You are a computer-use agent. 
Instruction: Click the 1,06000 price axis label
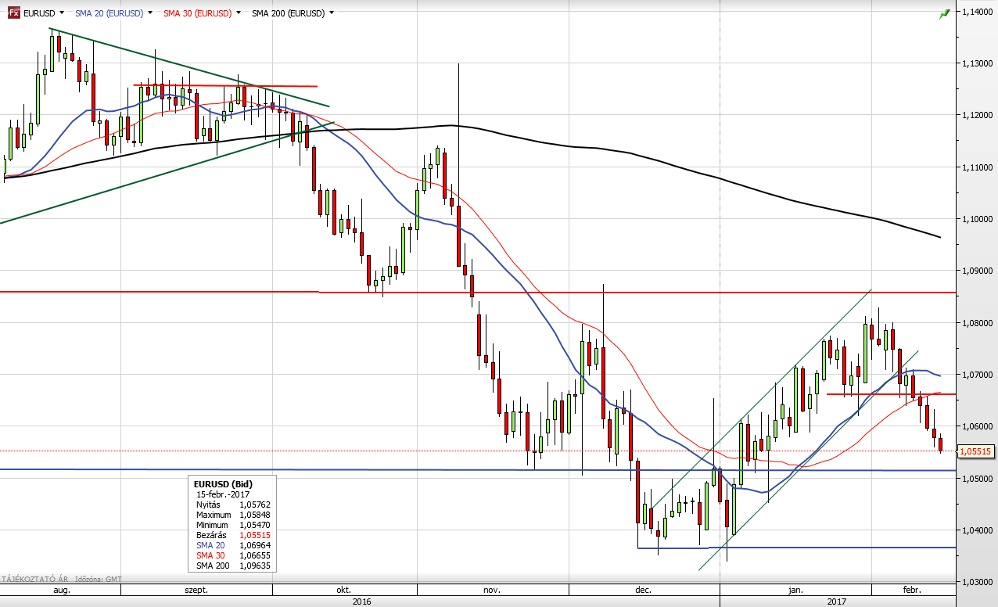click(977, 426)
